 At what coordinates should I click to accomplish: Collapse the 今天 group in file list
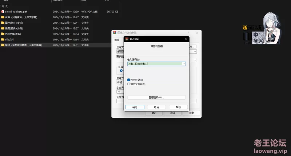click(x=1, y=6)
